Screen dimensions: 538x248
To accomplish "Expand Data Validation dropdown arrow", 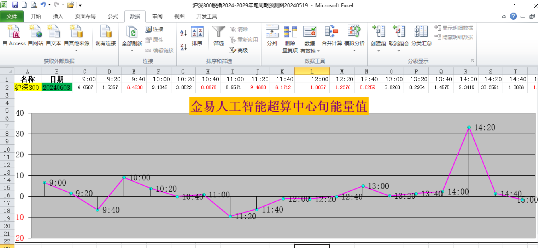I will click(319, 51).
